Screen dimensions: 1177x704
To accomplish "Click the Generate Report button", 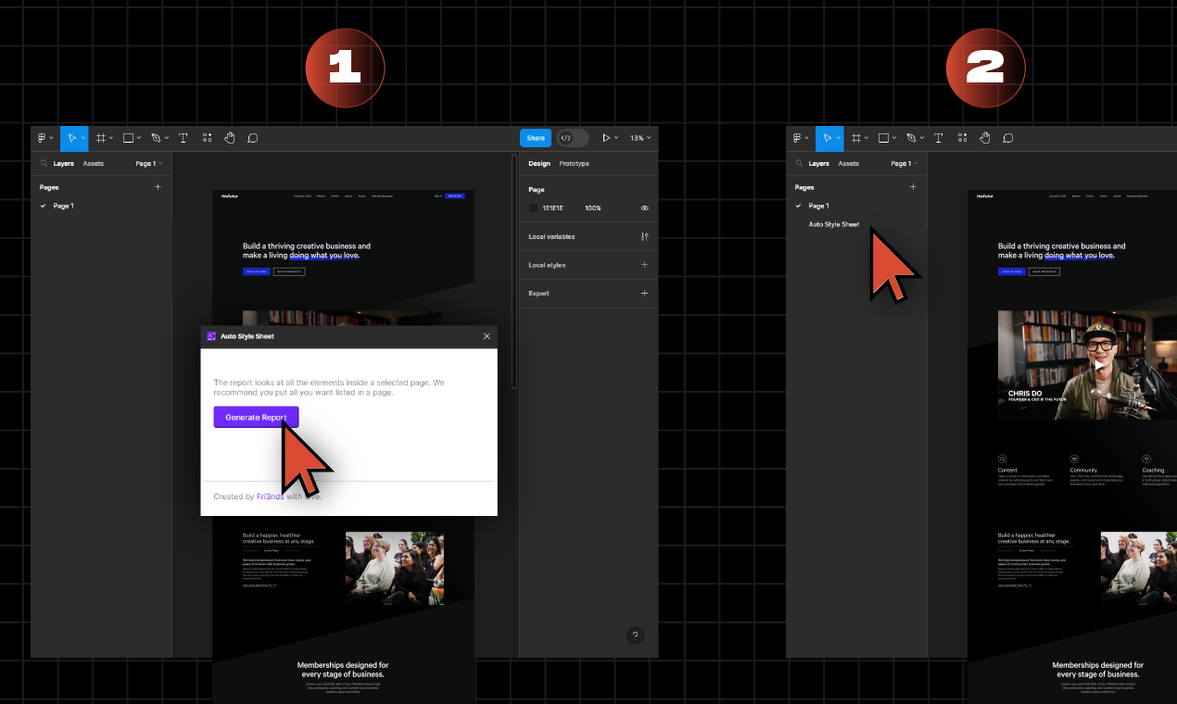I will [x=256, y=417].
